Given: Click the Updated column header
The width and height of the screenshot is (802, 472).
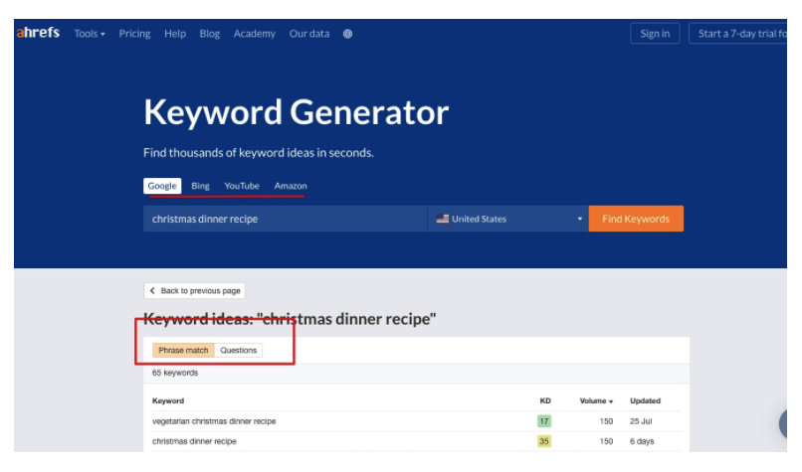Looking at the screenshot, I should coord(645,401).
